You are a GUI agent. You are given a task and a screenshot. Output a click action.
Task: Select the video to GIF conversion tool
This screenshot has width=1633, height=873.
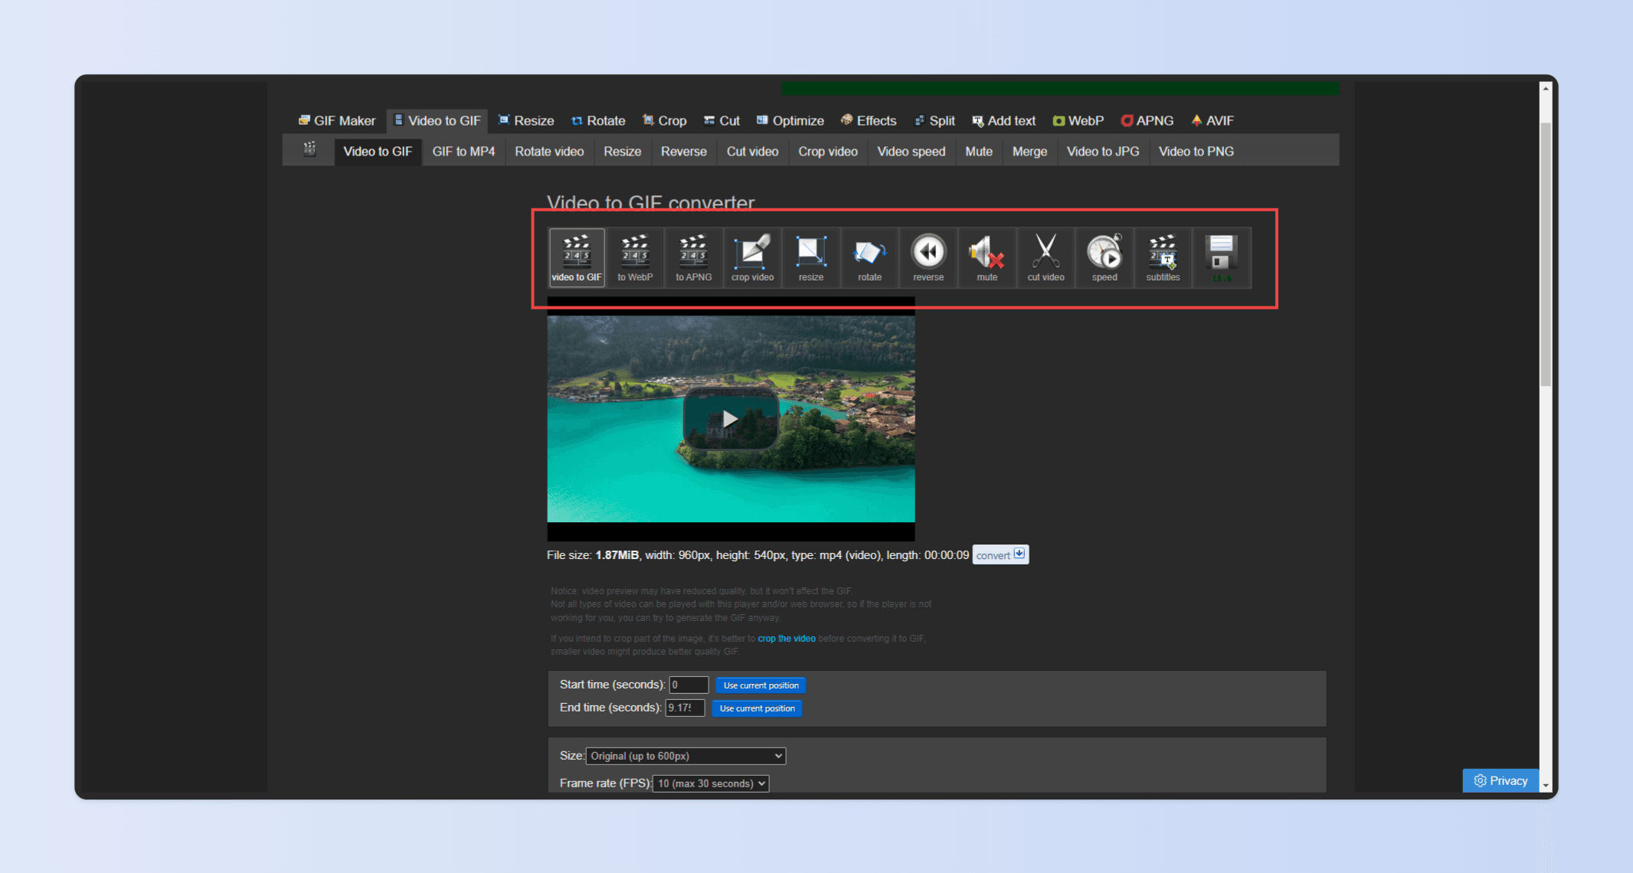pyautogui.click(x=576, y=256)
